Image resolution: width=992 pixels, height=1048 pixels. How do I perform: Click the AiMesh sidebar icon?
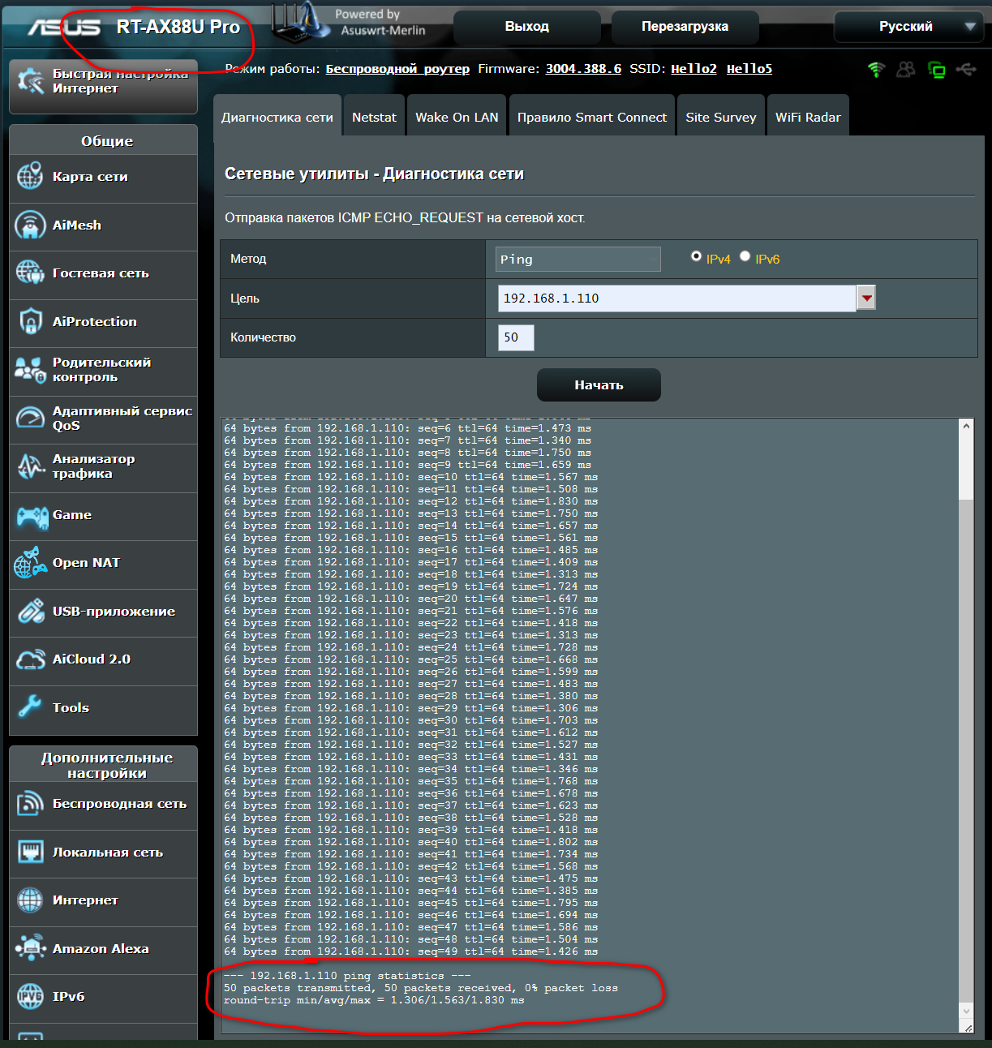coord(30,225)
